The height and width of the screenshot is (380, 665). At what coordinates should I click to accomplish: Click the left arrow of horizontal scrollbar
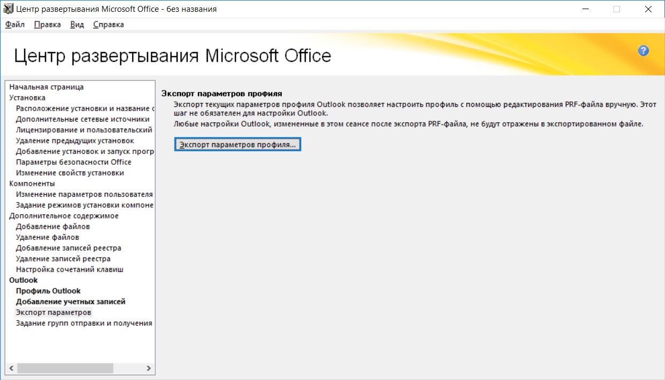click(x=11, y=368)
